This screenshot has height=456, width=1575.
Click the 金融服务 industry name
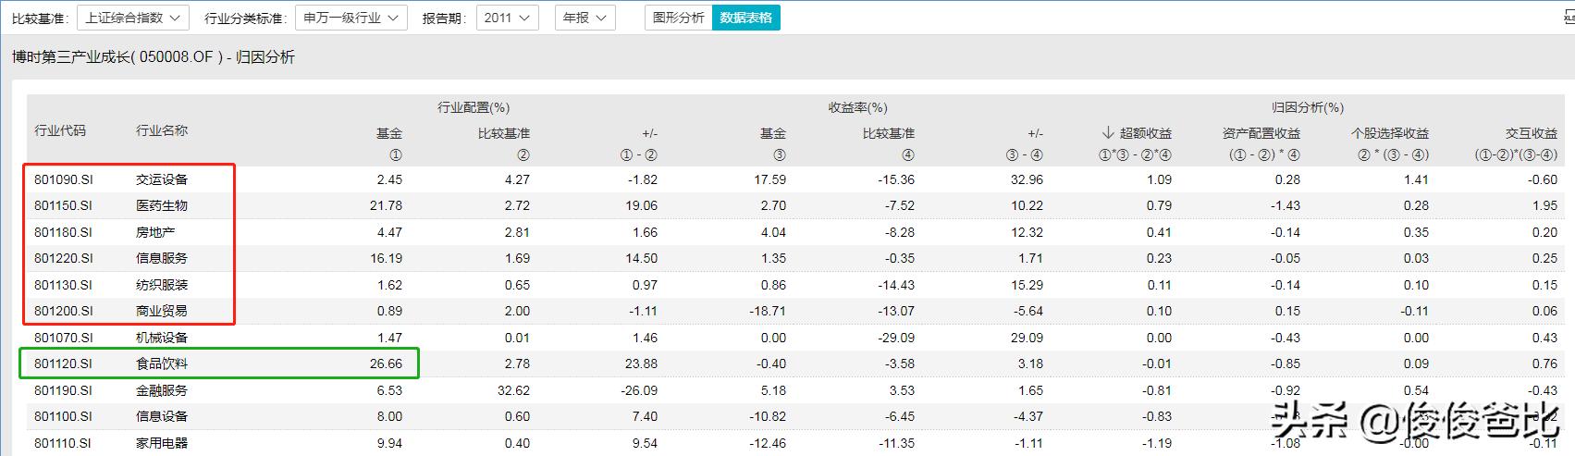[x=162, y=390]
